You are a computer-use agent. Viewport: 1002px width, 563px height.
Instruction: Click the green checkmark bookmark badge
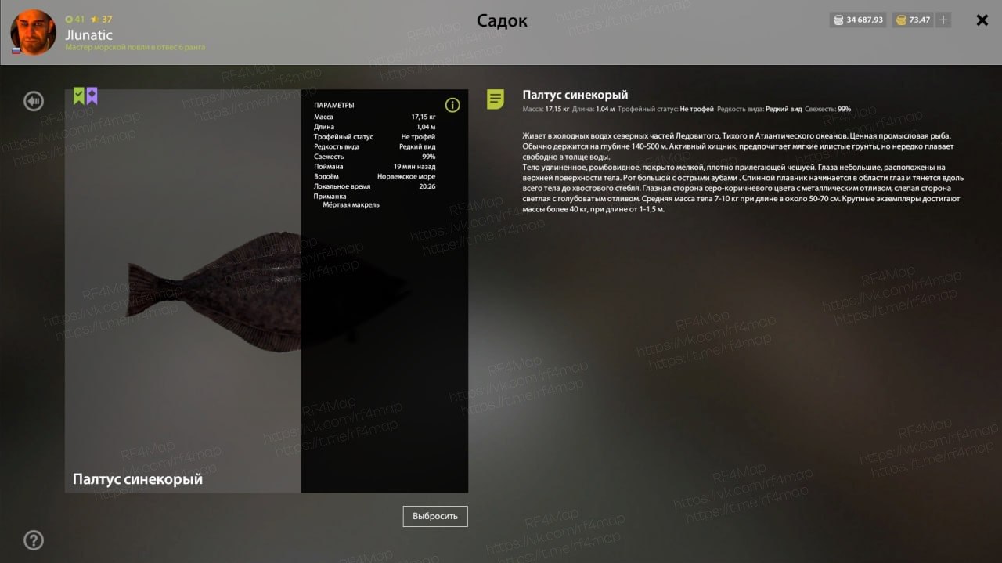pyautogui.click(x=79, y=96)
